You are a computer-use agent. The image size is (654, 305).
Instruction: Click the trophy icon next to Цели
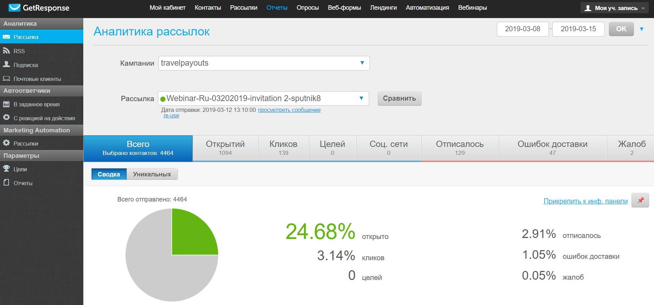tap(6, 168)
